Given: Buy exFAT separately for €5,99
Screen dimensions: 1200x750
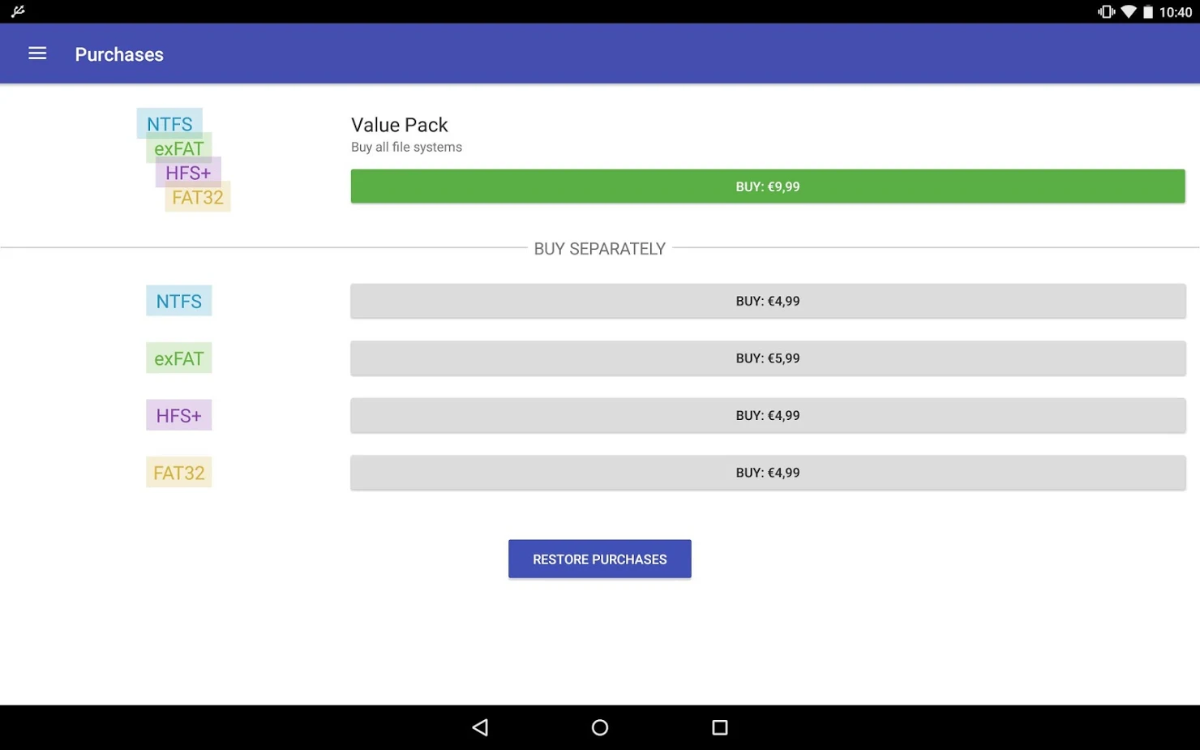Looking at the screenshot, I should 767,358.
